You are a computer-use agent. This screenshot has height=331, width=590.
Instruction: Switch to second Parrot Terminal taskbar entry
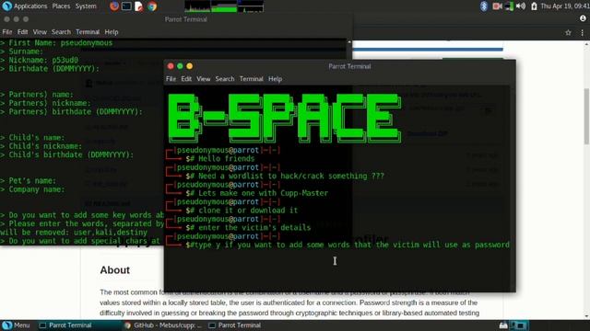[x=235, y=325]
